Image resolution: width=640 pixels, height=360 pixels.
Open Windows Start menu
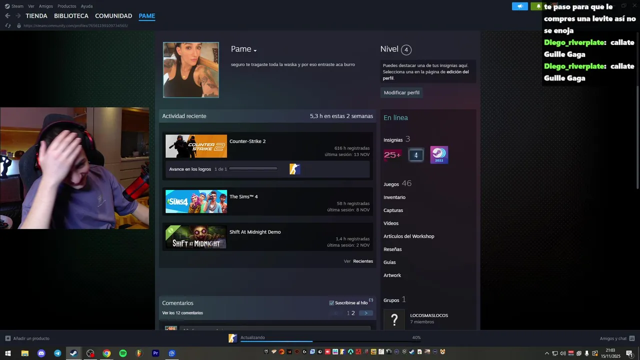[x=8, y=353]
